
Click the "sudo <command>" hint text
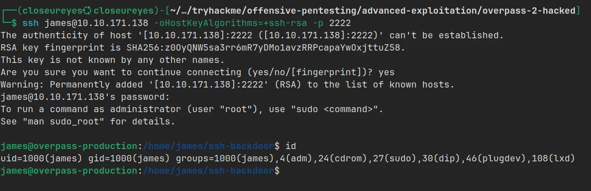(x=333, y=109)
